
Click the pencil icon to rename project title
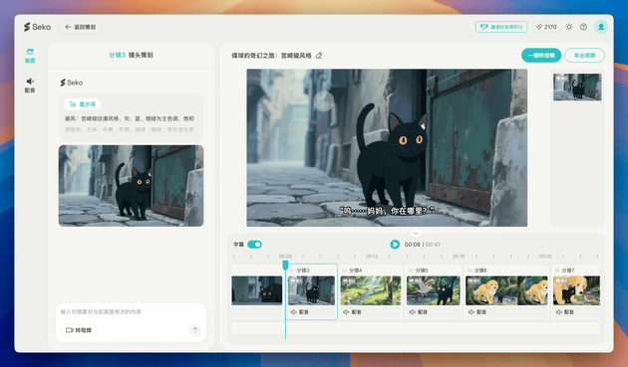click(x=319, y=56)
